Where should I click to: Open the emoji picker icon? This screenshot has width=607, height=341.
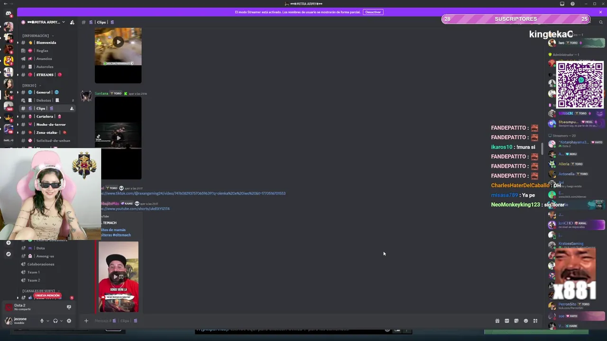pos(525,321)
